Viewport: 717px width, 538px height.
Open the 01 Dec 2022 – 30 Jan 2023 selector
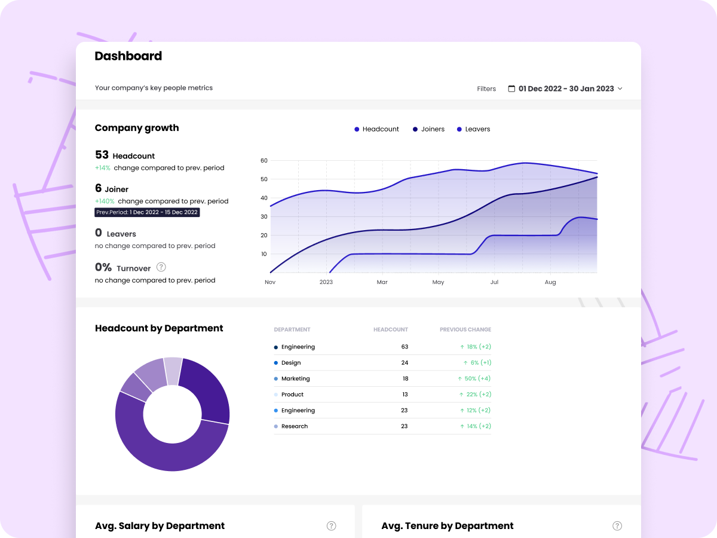coord(565,88)
